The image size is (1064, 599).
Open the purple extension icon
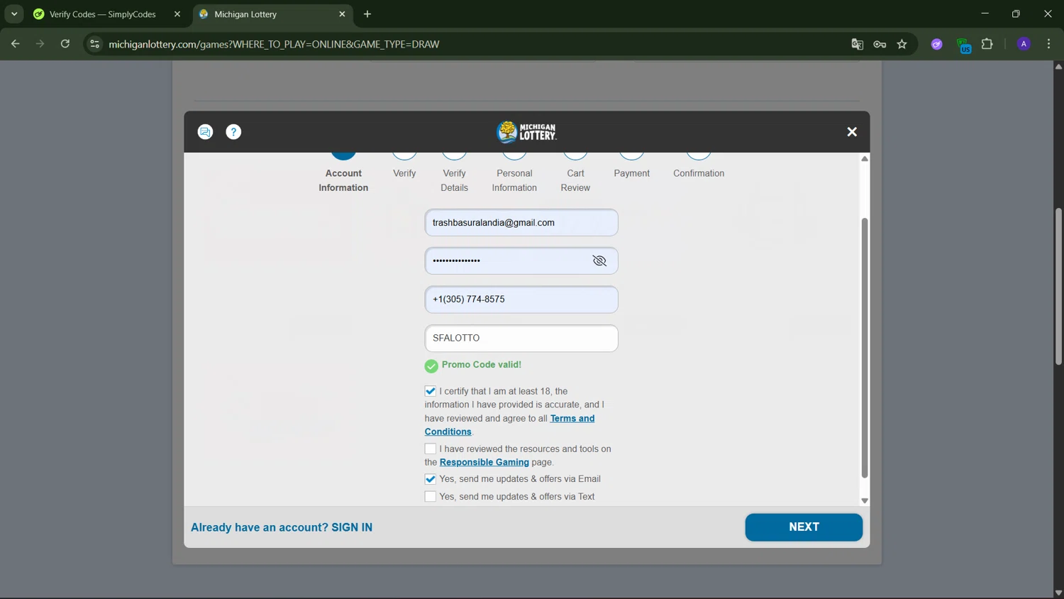[937, 44]
